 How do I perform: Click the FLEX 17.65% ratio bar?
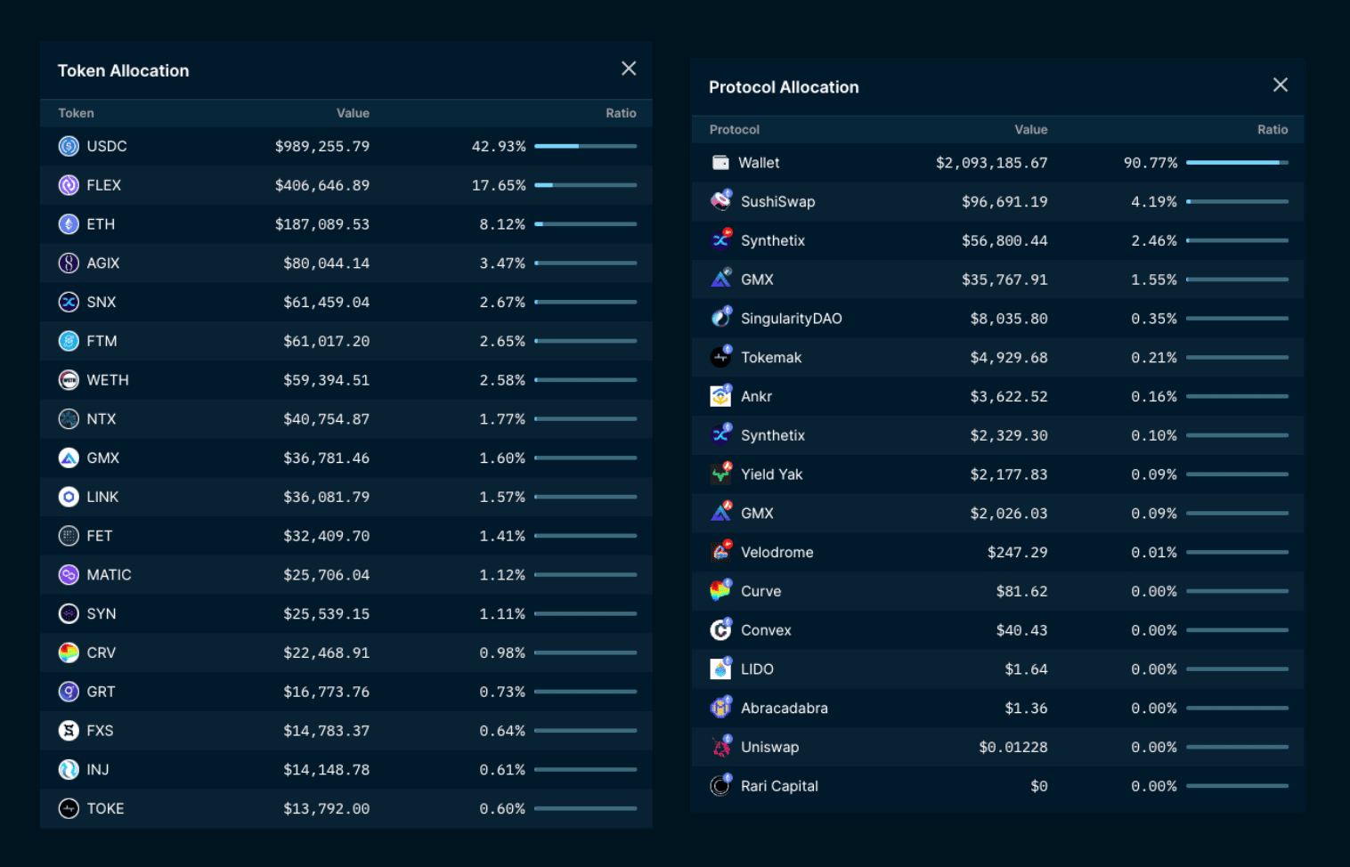586,185
